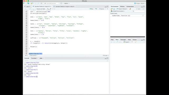Switch to the app.R editor tab

coord(28,7)
